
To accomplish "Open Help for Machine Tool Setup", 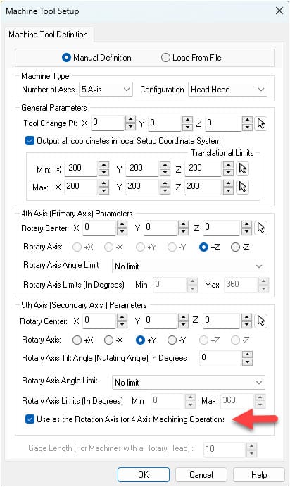I will pyautogui.click(x=259, y=474).
